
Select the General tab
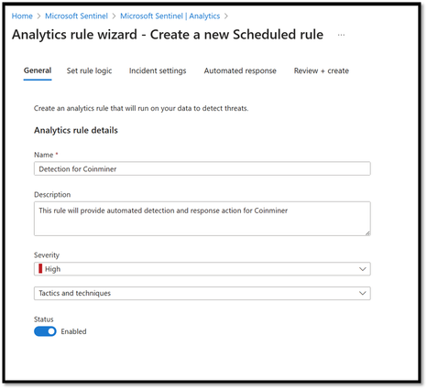coord(38,70)
